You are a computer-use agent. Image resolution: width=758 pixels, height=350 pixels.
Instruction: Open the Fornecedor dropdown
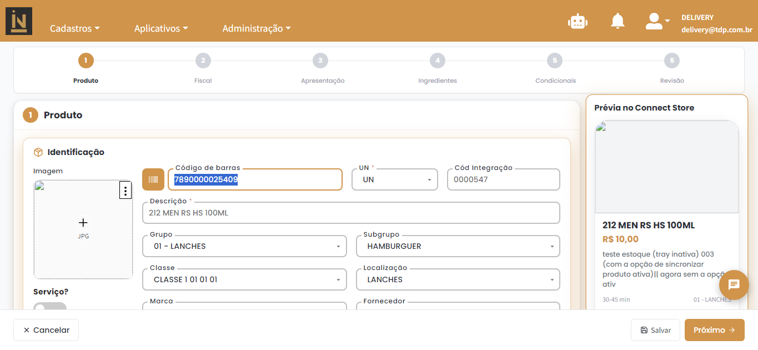point(458,306)
